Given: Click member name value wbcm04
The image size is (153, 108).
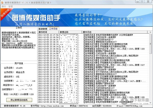Looking at the screenshot, I should [x=19, y=68].
